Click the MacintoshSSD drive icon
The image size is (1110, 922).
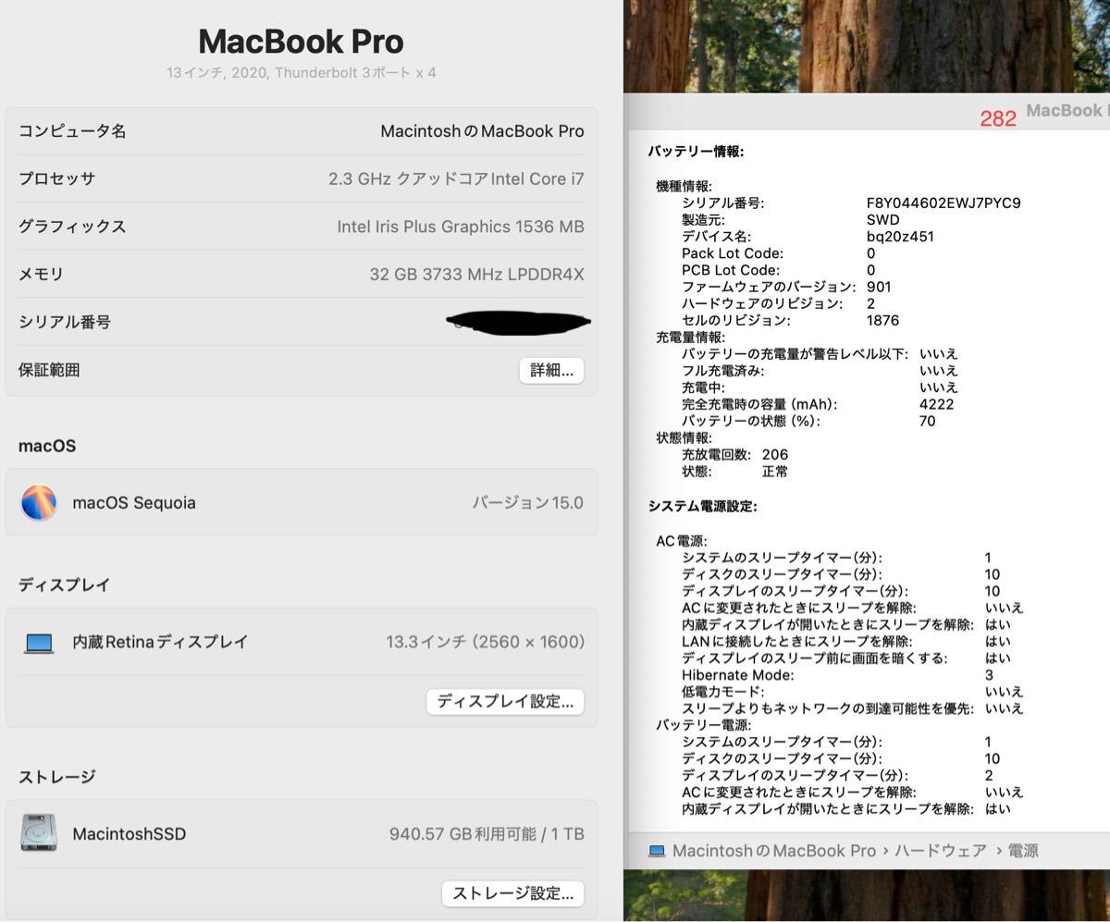(39, 833)
